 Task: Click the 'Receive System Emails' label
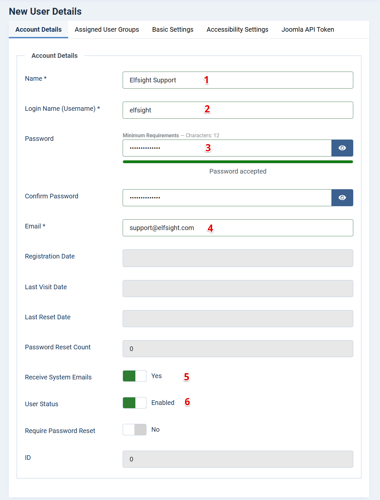(x=58, y=377)
